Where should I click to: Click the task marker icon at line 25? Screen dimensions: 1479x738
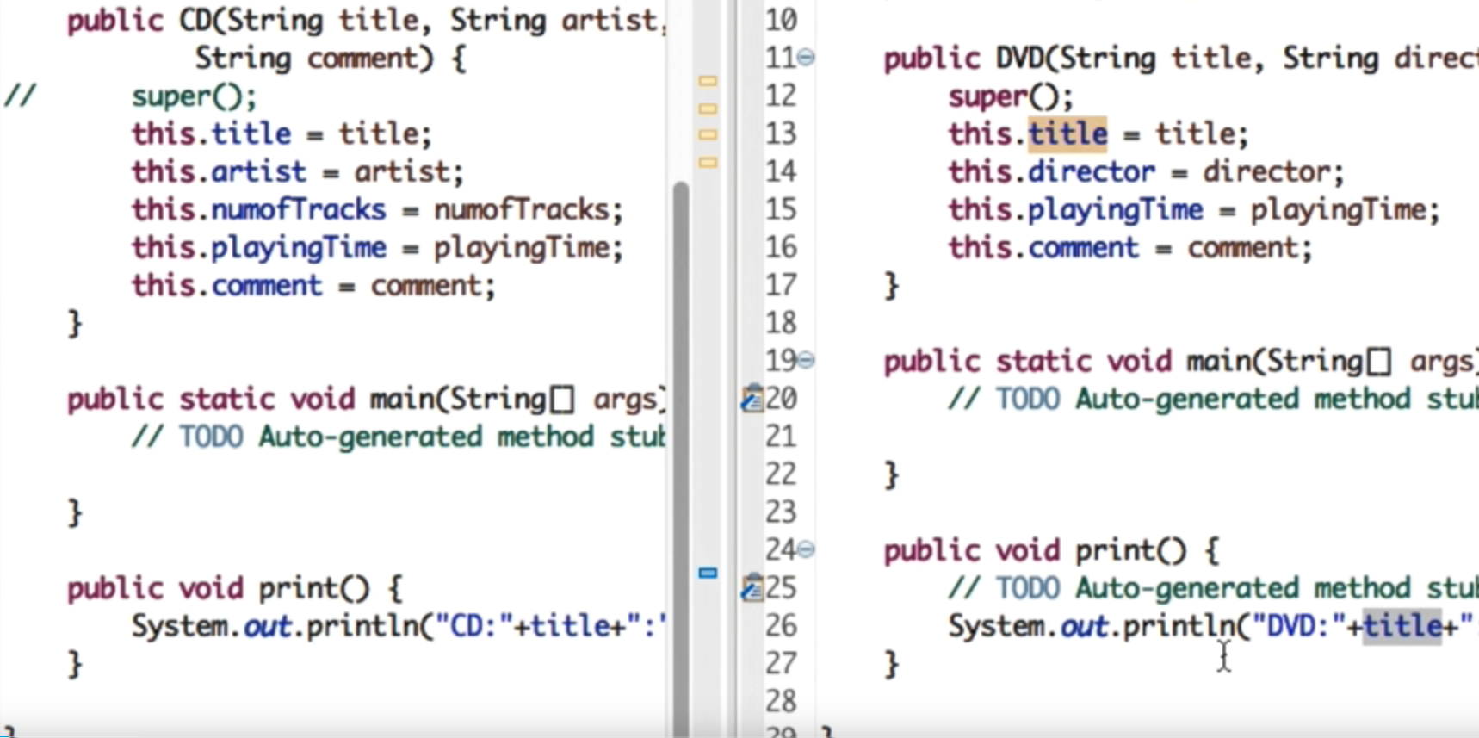tap(752, 588)
